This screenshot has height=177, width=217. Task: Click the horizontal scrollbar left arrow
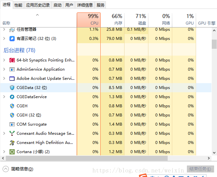3,158
